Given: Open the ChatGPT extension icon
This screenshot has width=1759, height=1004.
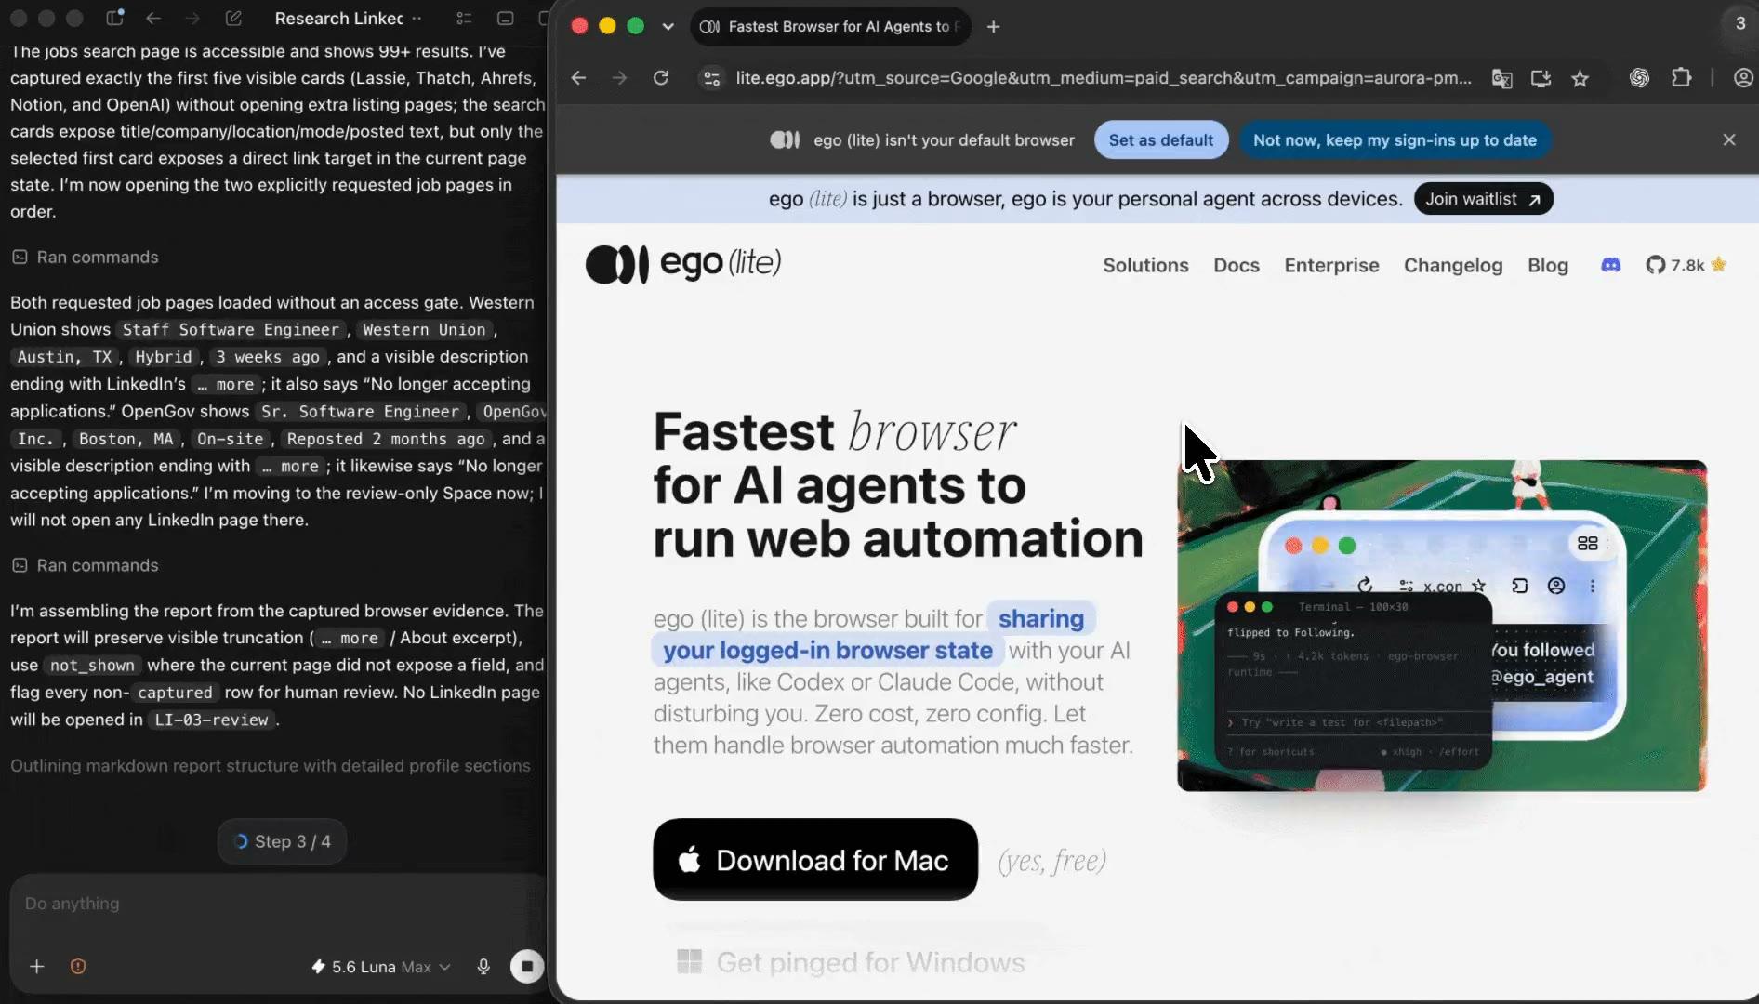Looking at the screenshot, I should click(1639, 78).
